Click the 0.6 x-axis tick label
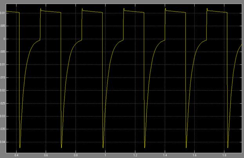This screenshot has height=158, width=244. coord(46,155)
